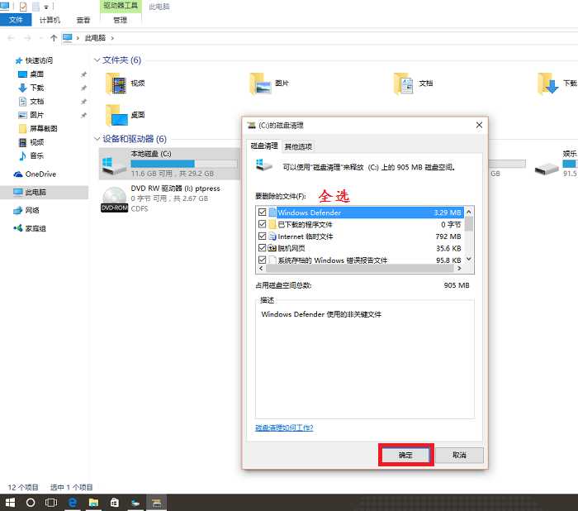Click the Windows Start button
The image size is (578, 511).
[x=10, y=503]
